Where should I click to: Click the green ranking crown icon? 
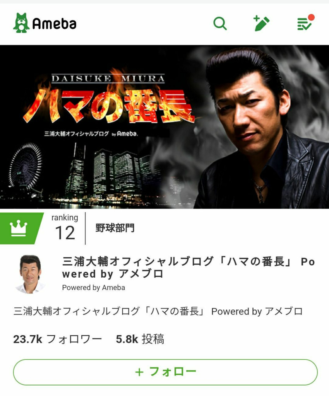click(x=19, y=228)
